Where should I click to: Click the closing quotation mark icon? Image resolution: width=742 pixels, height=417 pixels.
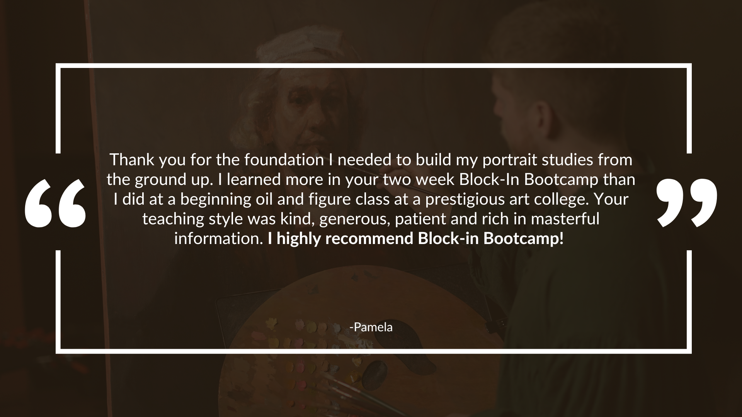tap(687, 203)
